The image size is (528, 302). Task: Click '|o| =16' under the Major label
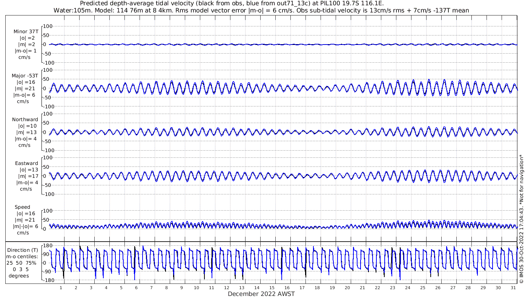coord(25,82)
